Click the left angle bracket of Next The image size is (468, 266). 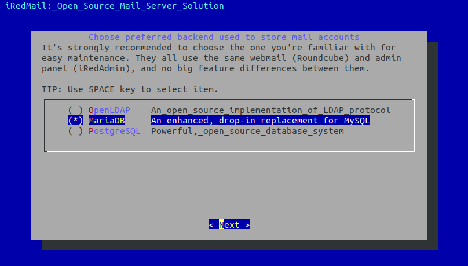[x=211, y=225]
